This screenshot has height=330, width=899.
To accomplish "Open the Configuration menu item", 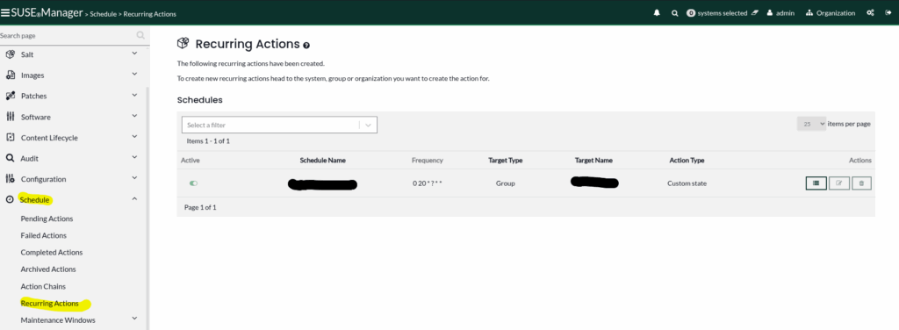I will (x=44, y=179).
